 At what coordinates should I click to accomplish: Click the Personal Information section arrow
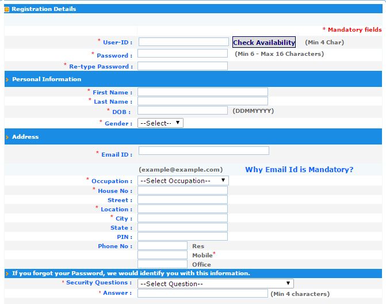click(x=7, y=79)
